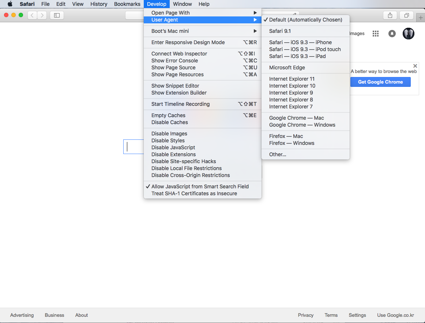This screenshot has height=323, width=425.
Task: Choose Show Error Console
Action: [x=203, y=61]
